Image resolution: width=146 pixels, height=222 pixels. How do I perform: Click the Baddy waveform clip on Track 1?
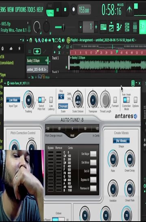pyautogui.click(x=108, y=63)
